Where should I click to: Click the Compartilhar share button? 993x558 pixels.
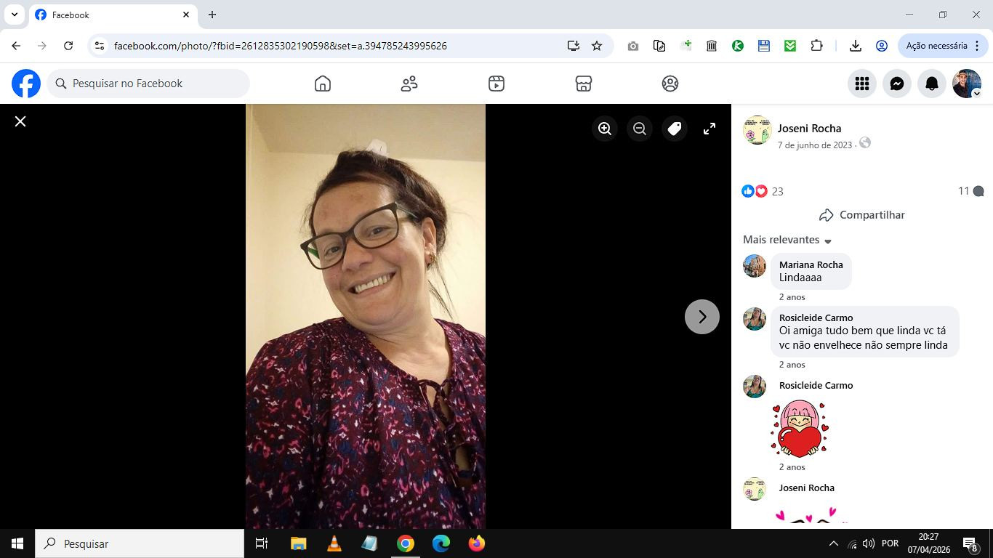click(x=862, y=215)
